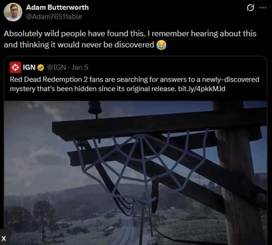The width and height of the screenshot is (272, 245).
Task: Follow the bit.ly/4pkkMJd link
Action: click(202, 89)
